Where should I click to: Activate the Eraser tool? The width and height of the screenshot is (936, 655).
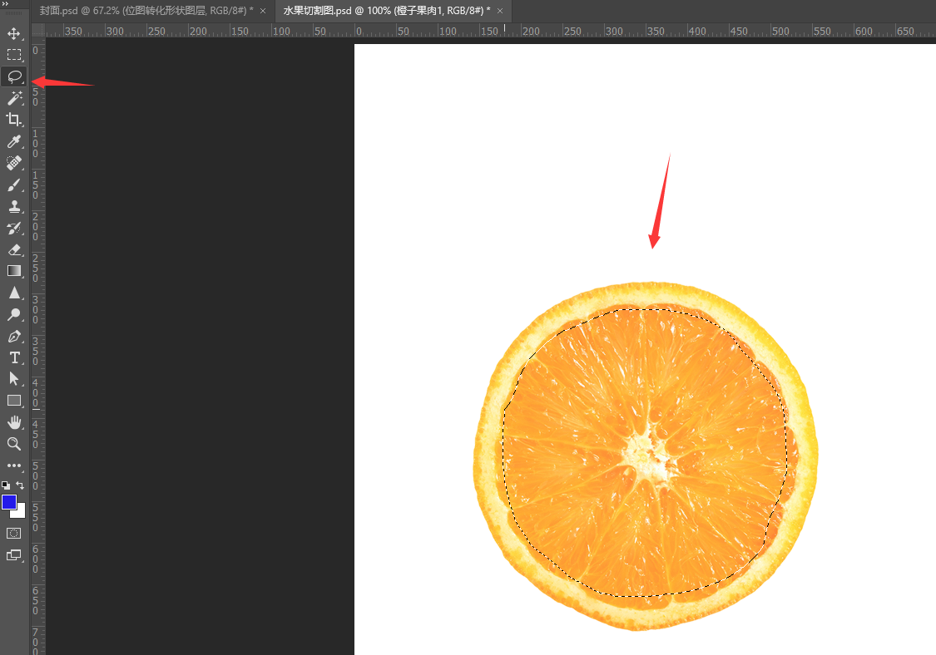coord(14,249)
